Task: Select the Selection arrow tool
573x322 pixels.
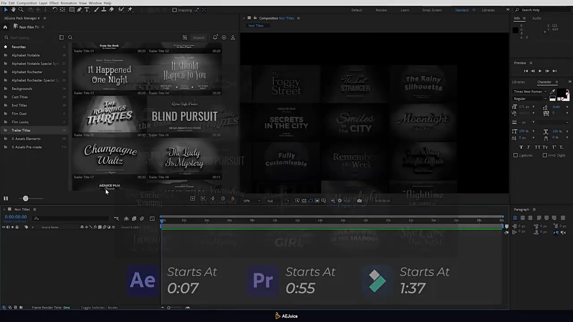Action: pyautogui.click(x=5, y=9)
